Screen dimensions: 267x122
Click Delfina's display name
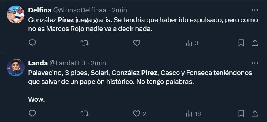coord(39,10)
